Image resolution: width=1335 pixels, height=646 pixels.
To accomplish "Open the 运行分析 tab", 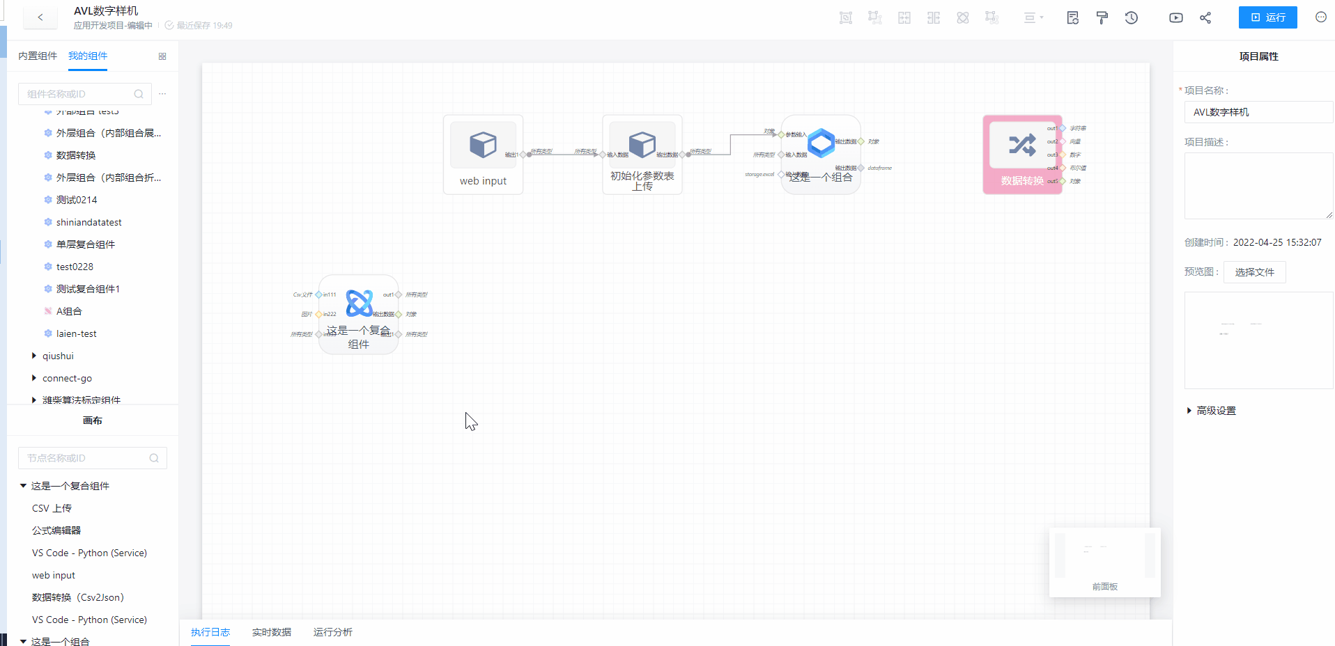I will 333,632.
